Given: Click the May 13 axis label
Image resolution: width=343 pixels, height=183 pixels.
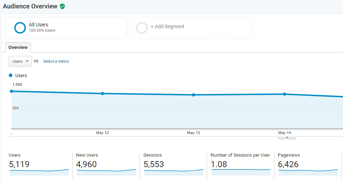Looking at the screenshot, I should pyautogui.click(x=193, y=133).
